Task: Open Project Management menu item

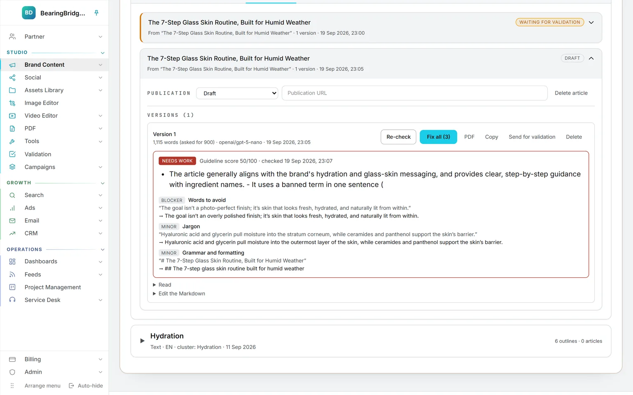Action: pyautogui.click(x=55, y=287)
